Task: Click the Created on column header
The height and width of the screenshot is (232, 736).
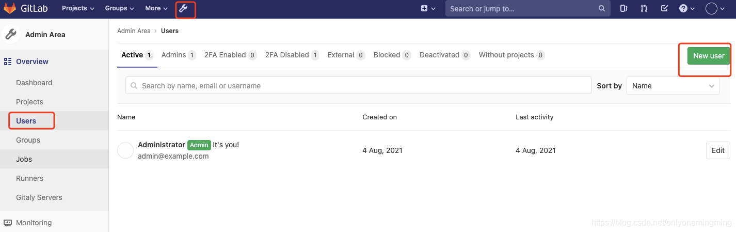Action: click(x=380, y=117)
